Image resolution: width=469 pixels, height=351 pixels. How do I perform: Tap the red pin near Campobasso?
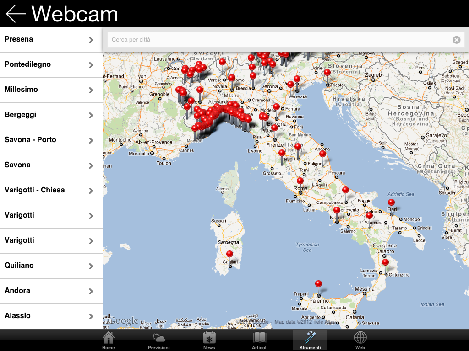coord(345,190)
